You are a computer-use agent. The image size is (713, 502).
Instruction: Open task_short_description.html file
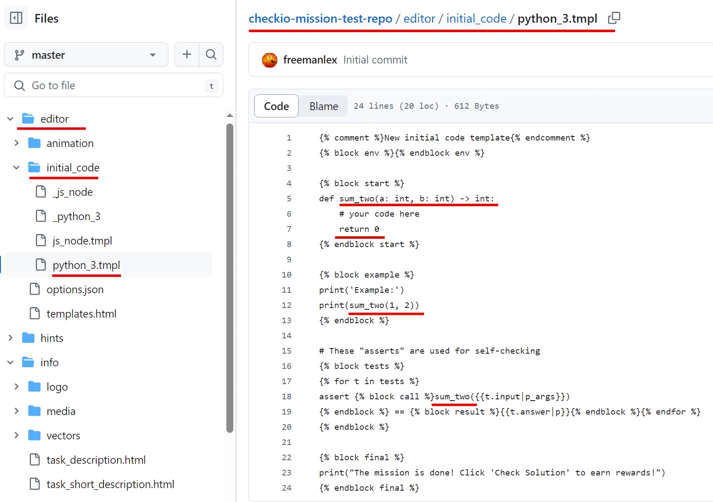pos(110,484)
